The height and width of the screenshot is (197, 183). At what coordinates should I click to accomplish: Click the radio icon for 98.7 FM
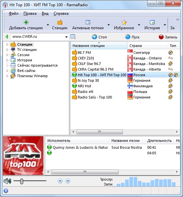75,53
